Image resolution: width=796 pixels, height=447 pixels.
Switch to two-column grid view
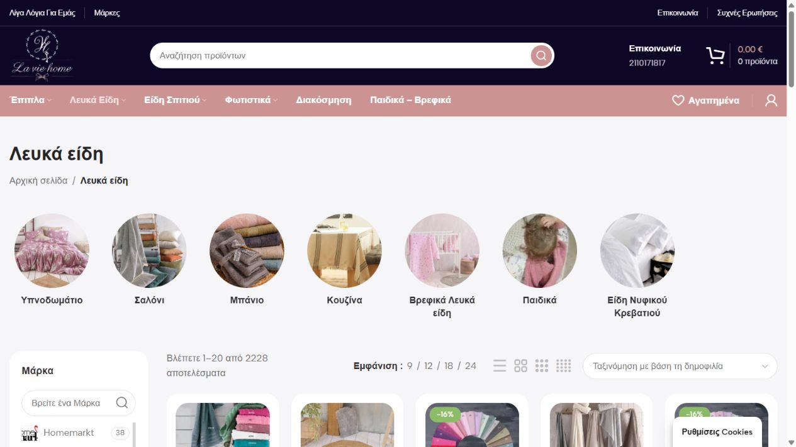[x=520, y=366]
